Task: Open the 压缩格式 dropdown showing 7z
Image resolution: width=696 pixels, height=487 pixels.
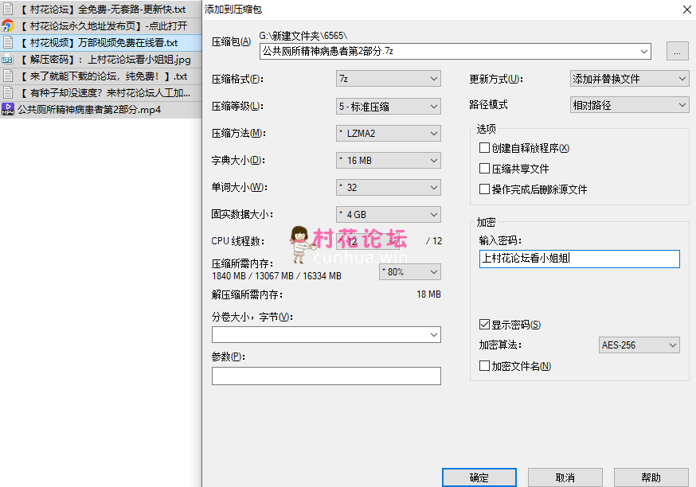Action: click(389, 79)
